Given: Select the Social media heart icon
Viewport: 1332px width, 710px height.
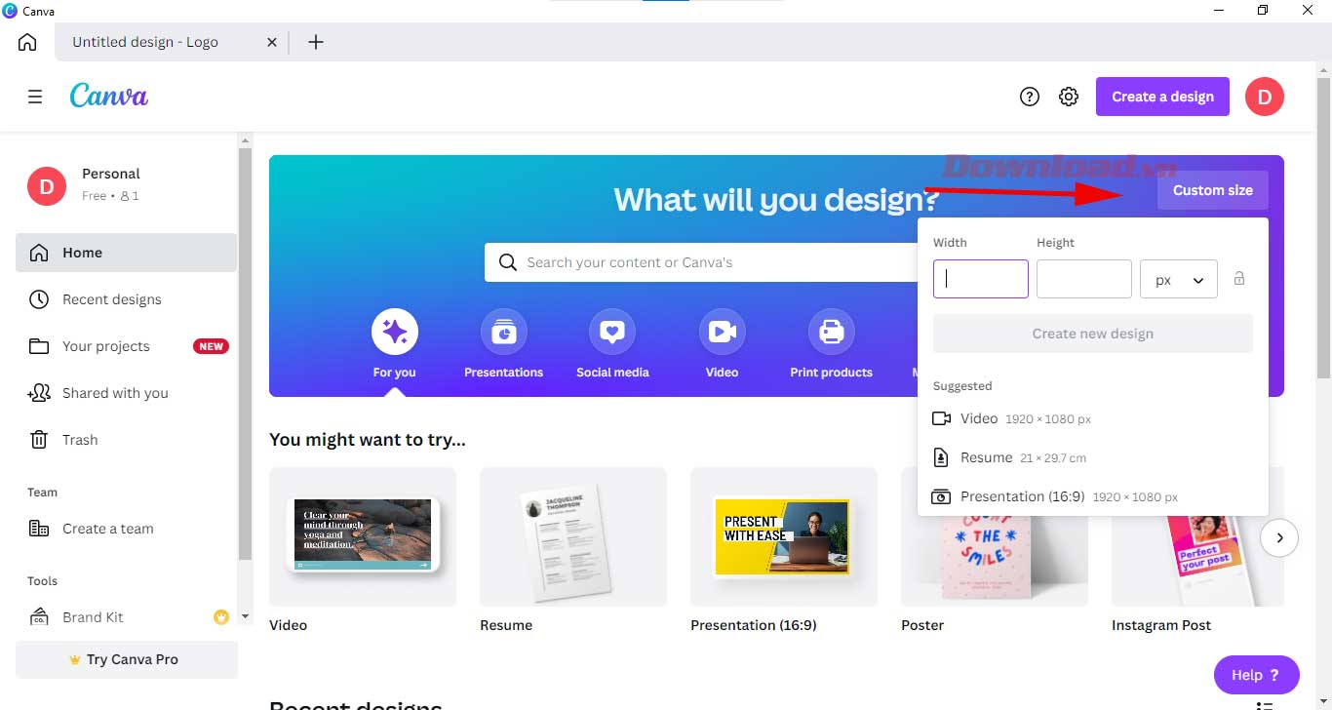Looking at the screenshot, I should pyautogui.click(x=611, y=331).
